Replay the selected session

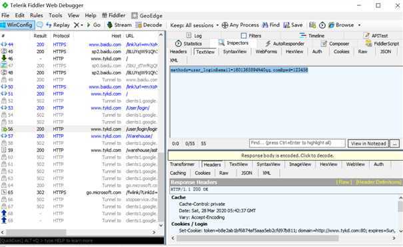[58, 25]
